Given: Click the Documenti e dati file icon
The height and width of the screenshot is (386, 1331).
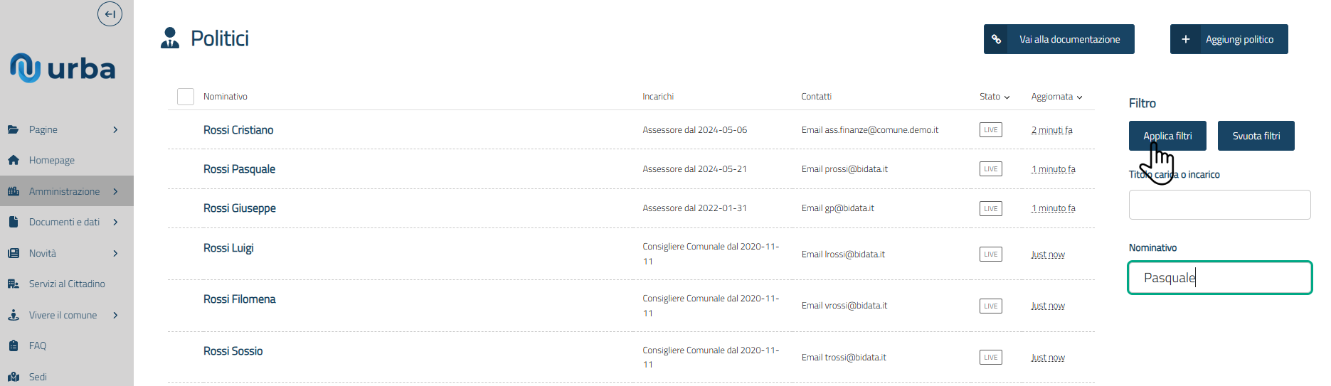Looking at the screenshot, I should pos(14,222).
